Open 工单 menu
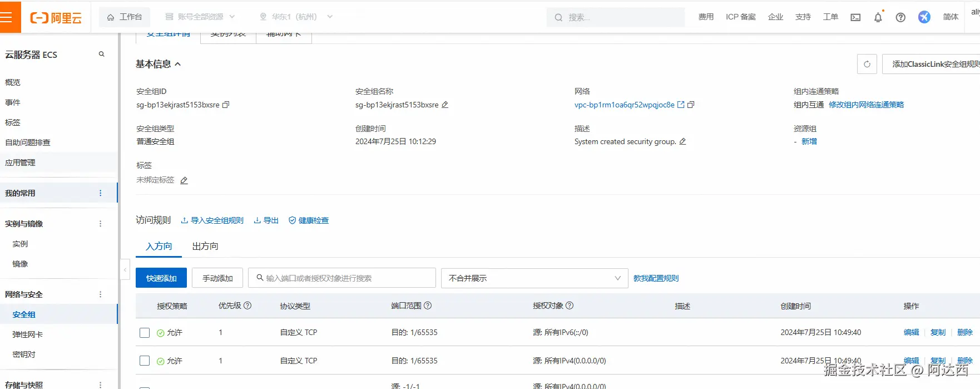Screen dimensions: 980x389 tap(830, 17)
